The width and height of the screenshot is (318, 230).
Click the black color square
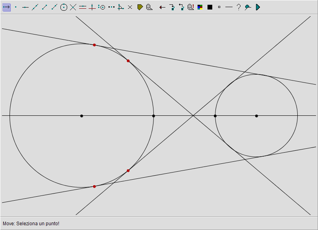pos(210,7)
